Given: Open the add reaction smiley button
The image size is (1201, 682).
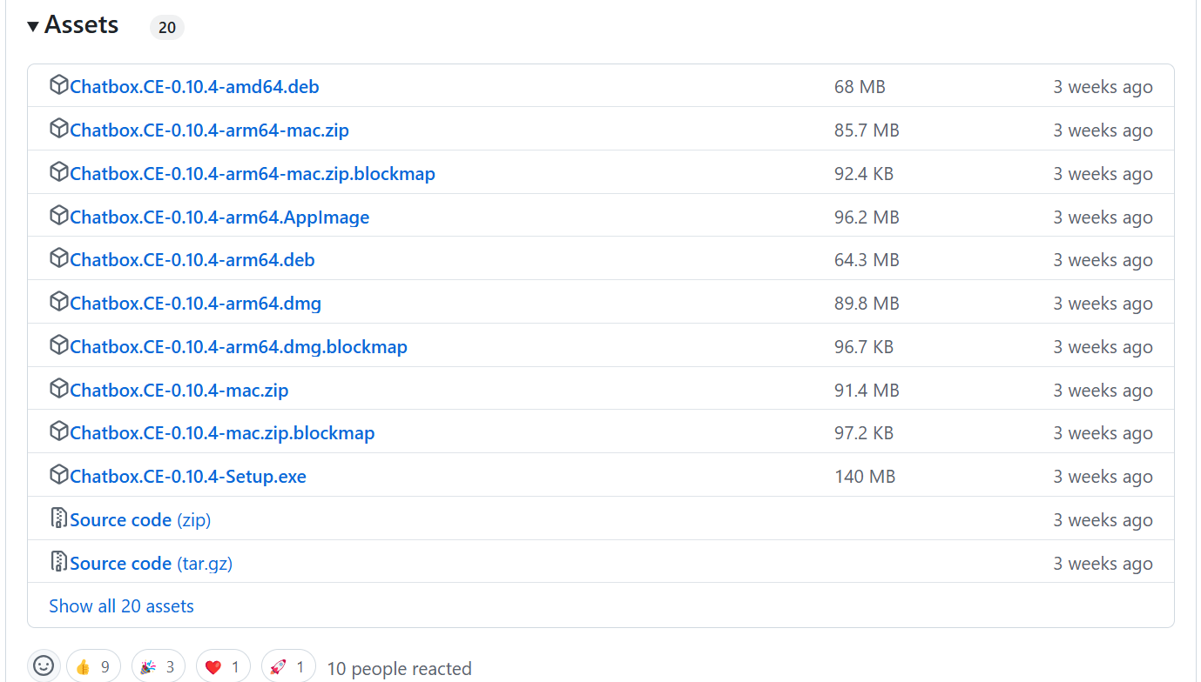Looking at the screenshot, I should click(x=44, y=666).
